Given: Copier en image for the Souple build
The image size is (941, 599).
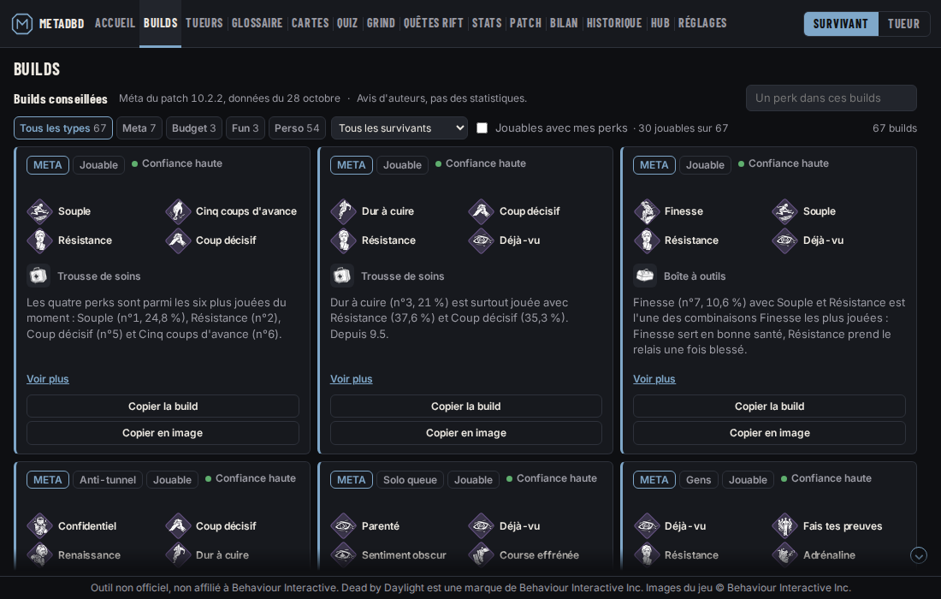Looking at the screenshot, I should tap(163, 433).
